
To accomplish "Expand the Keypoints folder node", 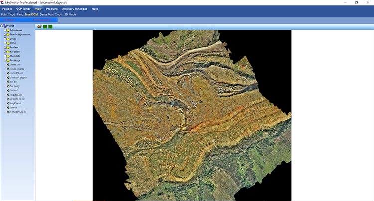I will (x=5, y=52).
